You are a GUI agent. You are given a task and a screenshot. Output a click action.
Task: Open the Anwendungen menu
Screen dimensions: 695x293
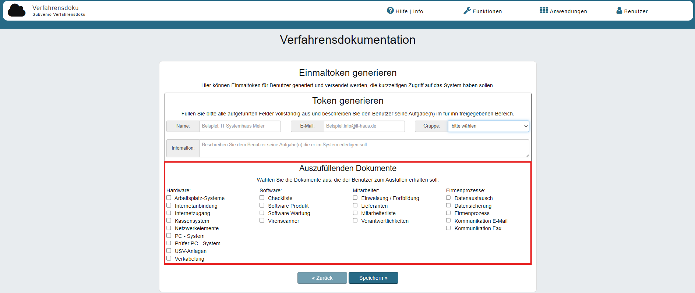564,11
